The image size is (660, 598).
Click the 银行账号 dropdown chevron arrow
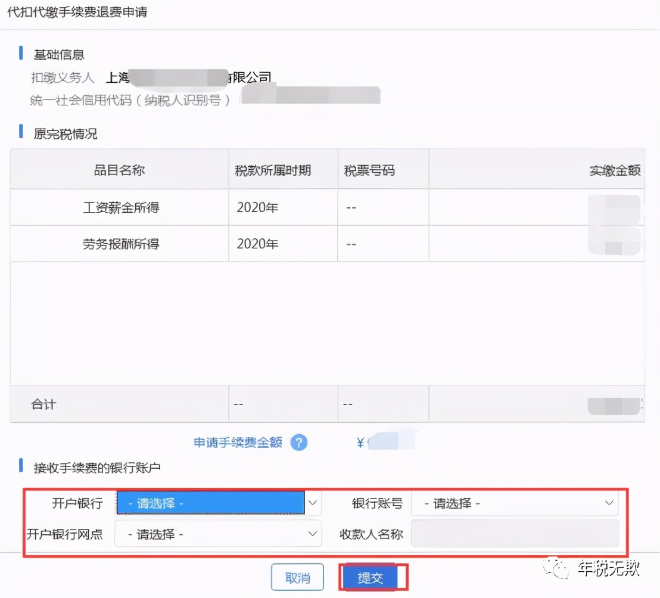(608, 503)
